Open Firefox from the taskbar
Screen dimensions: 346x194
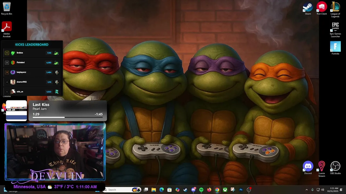point(209,190)
